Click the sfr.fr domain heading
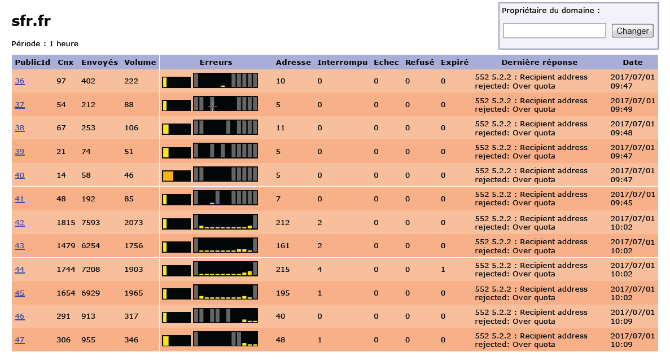This screenshot has width=670, height=361. [x=31, y=20]
